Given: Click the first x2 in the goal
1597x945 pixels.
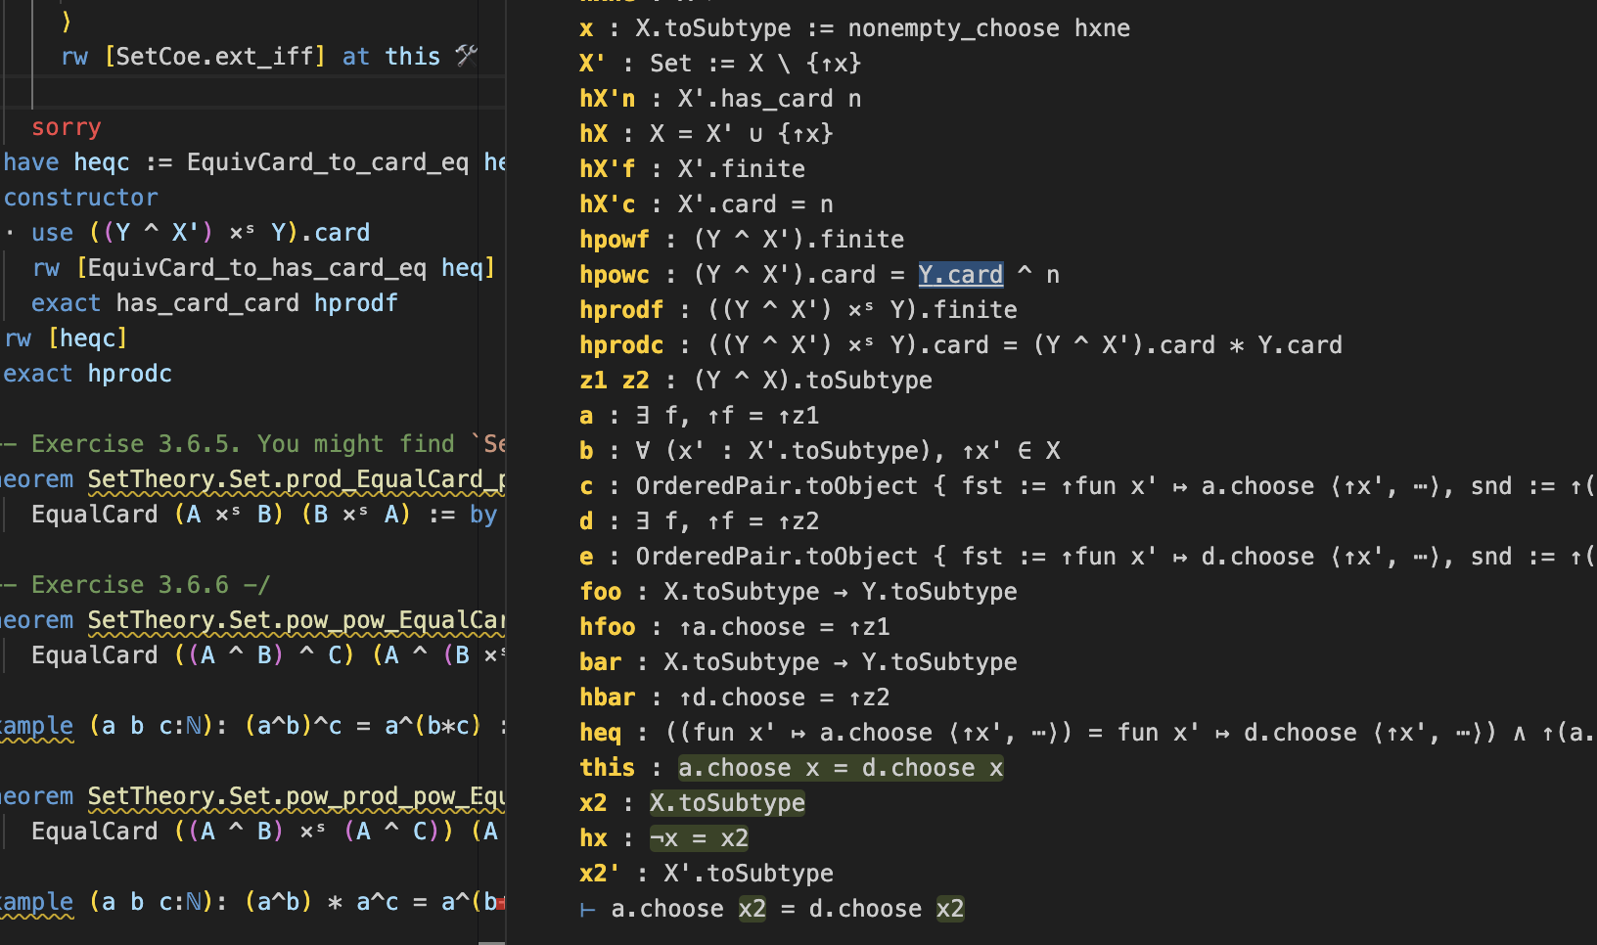Looking at the screenshot, I should 752,909.
